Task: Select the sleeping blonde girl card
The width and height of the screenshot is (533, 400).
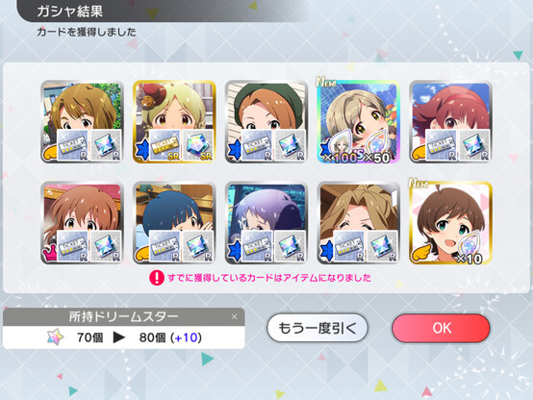Action: tap(359, 223)
